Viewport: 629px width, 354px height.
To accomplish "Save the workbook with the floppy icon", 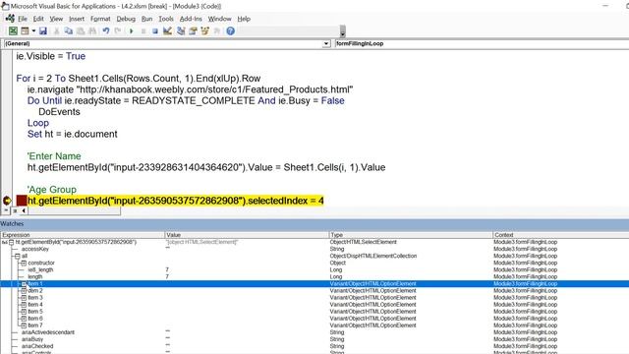I will 43,30.
